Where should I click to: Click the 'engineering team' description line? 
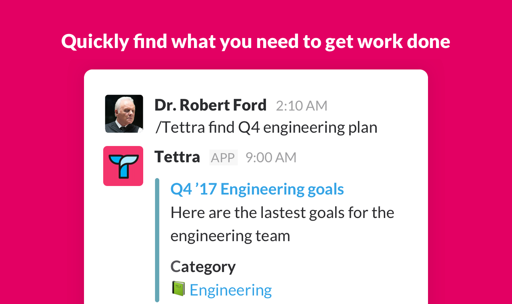pyautogui.click(x=230, y=236)
